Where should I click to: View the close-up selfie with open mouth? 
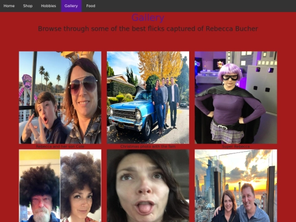point(148,186)
